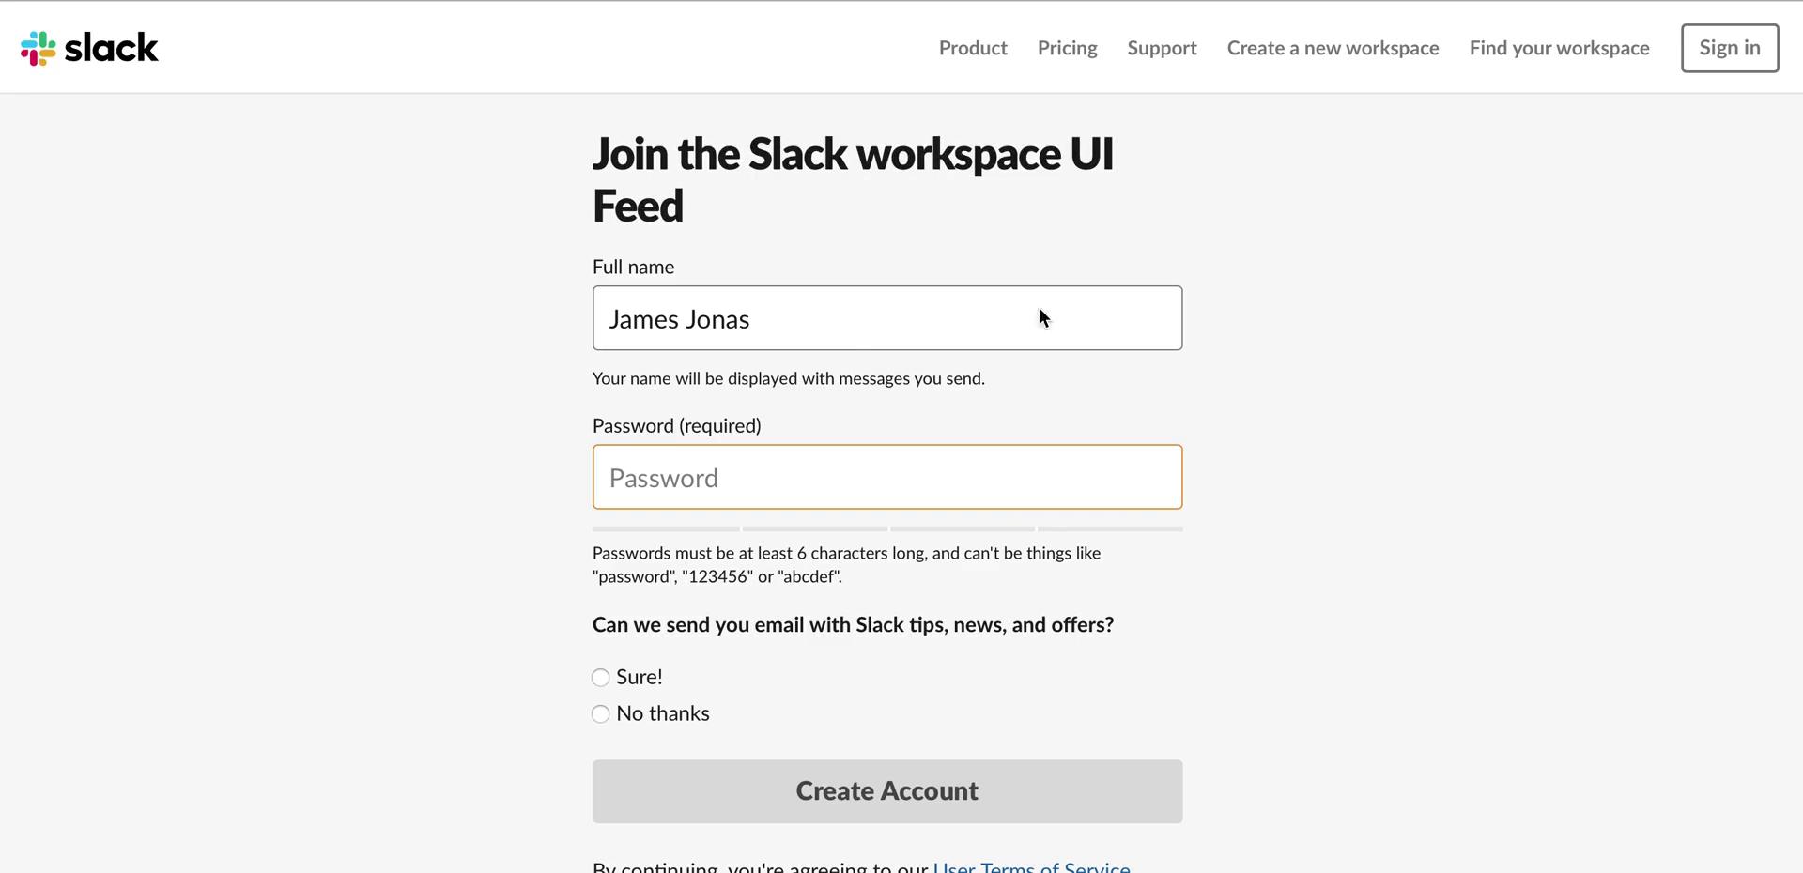Click the Password (required) label
The width and height of the screenshot is (1803, 873).
coord(677,426)
